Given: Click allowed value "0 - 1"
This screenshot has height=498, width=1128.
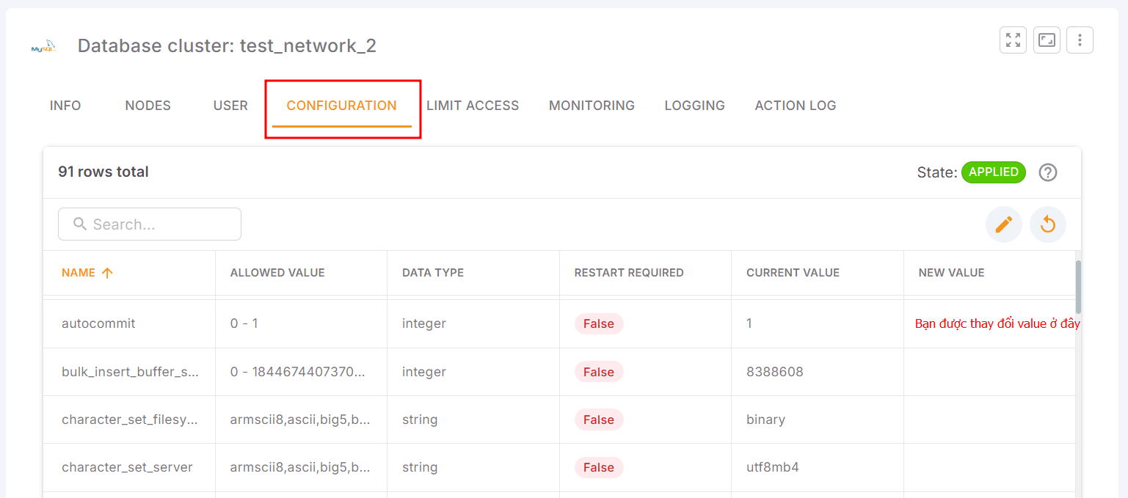Looking at the screenshot, I should pos(244,323).
